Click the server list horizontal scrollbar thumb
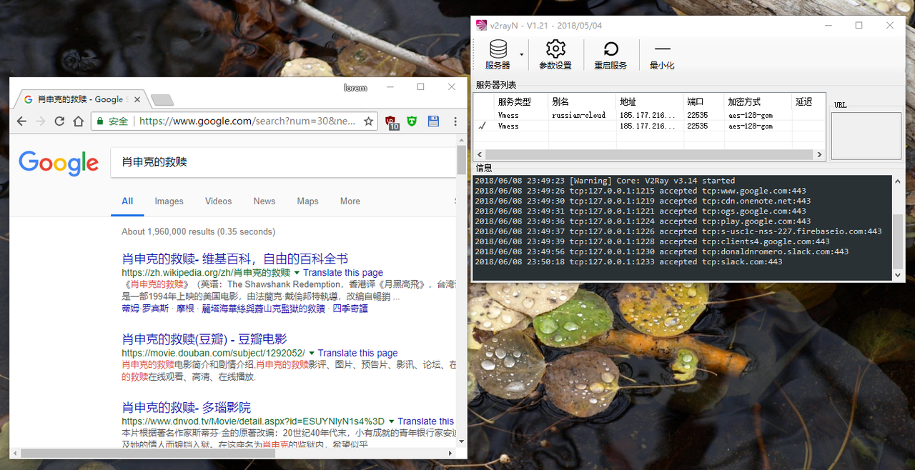915x470 pixels. point(649,154)
